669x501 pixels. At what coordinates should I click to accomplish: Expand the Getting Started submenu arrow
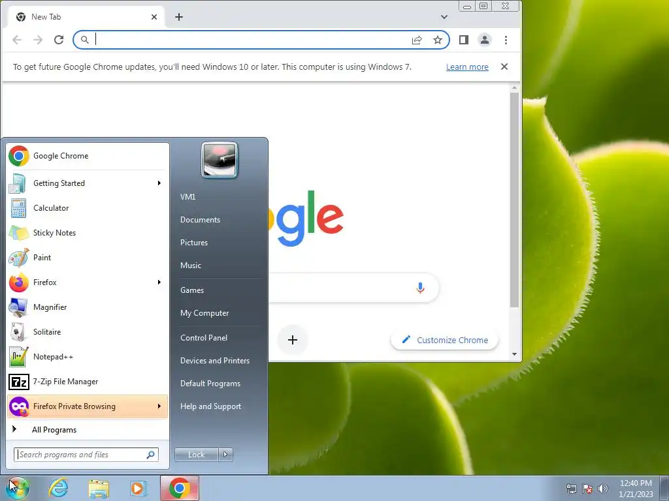pos(159,183)
